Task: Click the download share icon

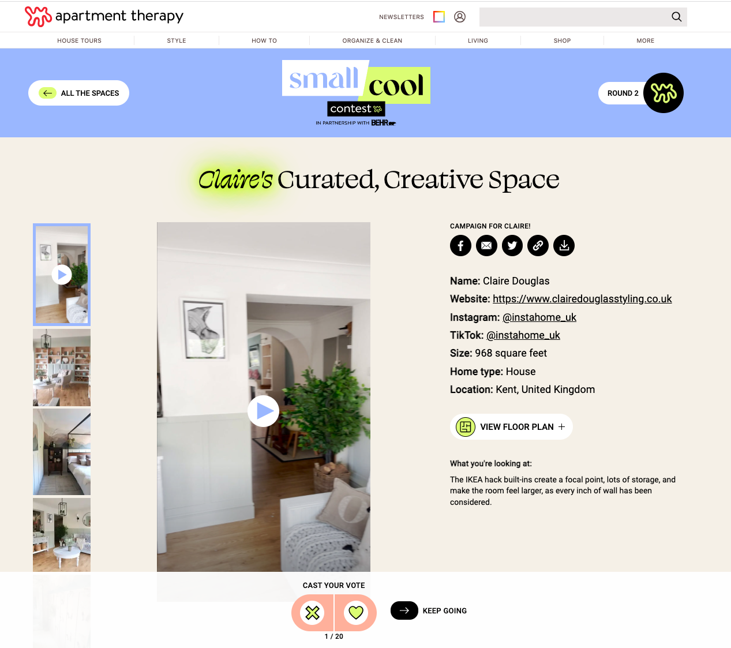Action: (564, 246)
